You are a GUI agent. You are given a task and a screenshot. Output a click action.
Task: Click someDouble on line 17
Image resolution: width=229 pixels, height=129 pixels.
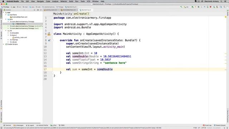105,69
